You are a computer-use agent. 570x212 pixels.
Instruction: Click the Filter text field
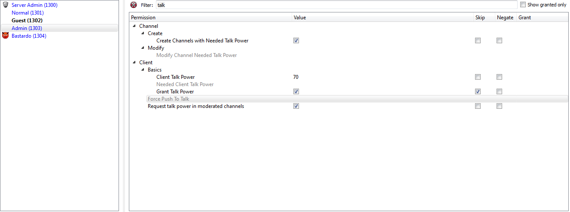pyautogui.click(x=336, y=5)
